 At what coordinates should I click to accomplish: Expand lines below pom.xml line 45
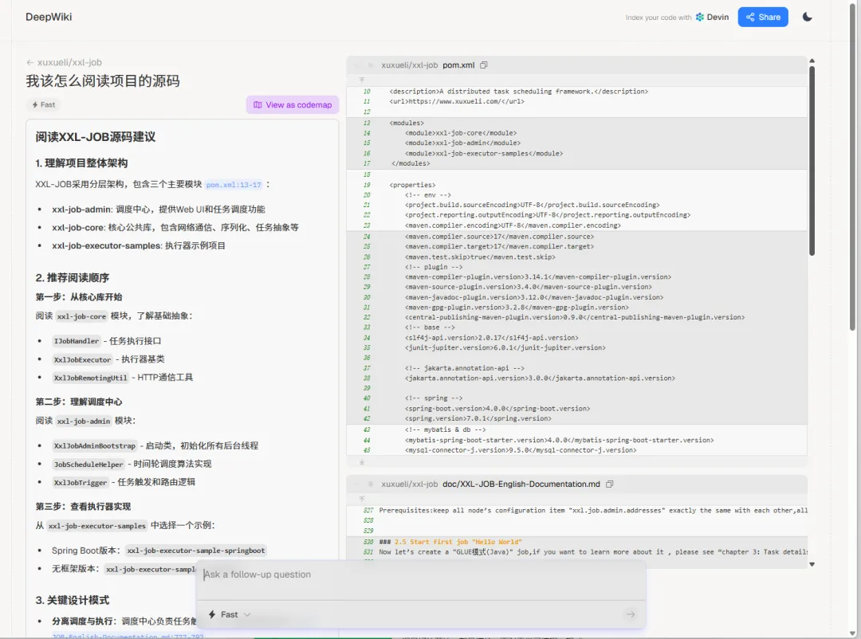pos(362,462)
